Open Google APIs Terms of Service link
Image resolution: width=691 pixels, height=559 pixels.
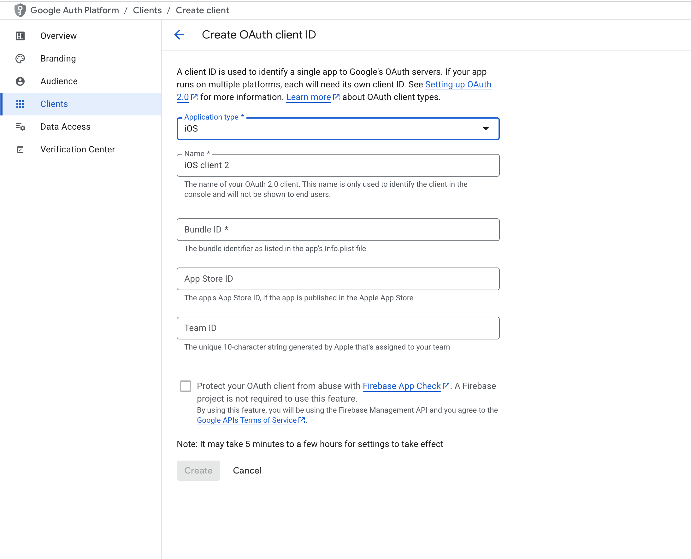(246, 420)
